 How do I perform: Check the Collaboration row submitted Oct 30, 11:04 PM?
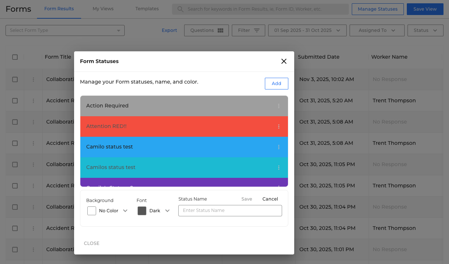(15, 207)
